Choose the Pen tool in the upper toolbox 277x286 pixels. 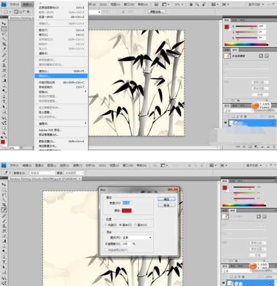pyautogui.click(x=4, y=96)
